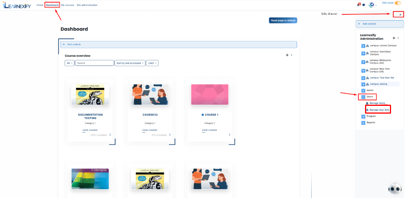Collapse the Users tree node

pos(364,97)
